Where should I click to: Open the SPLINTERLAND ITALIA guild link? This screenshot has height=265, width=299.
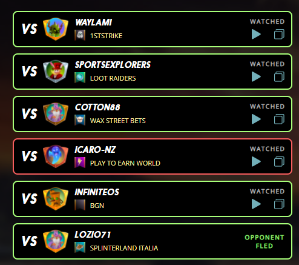point(124,248)
